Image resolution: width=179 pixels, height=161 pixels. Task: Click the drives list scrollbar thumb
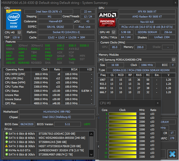click(91, 143)
